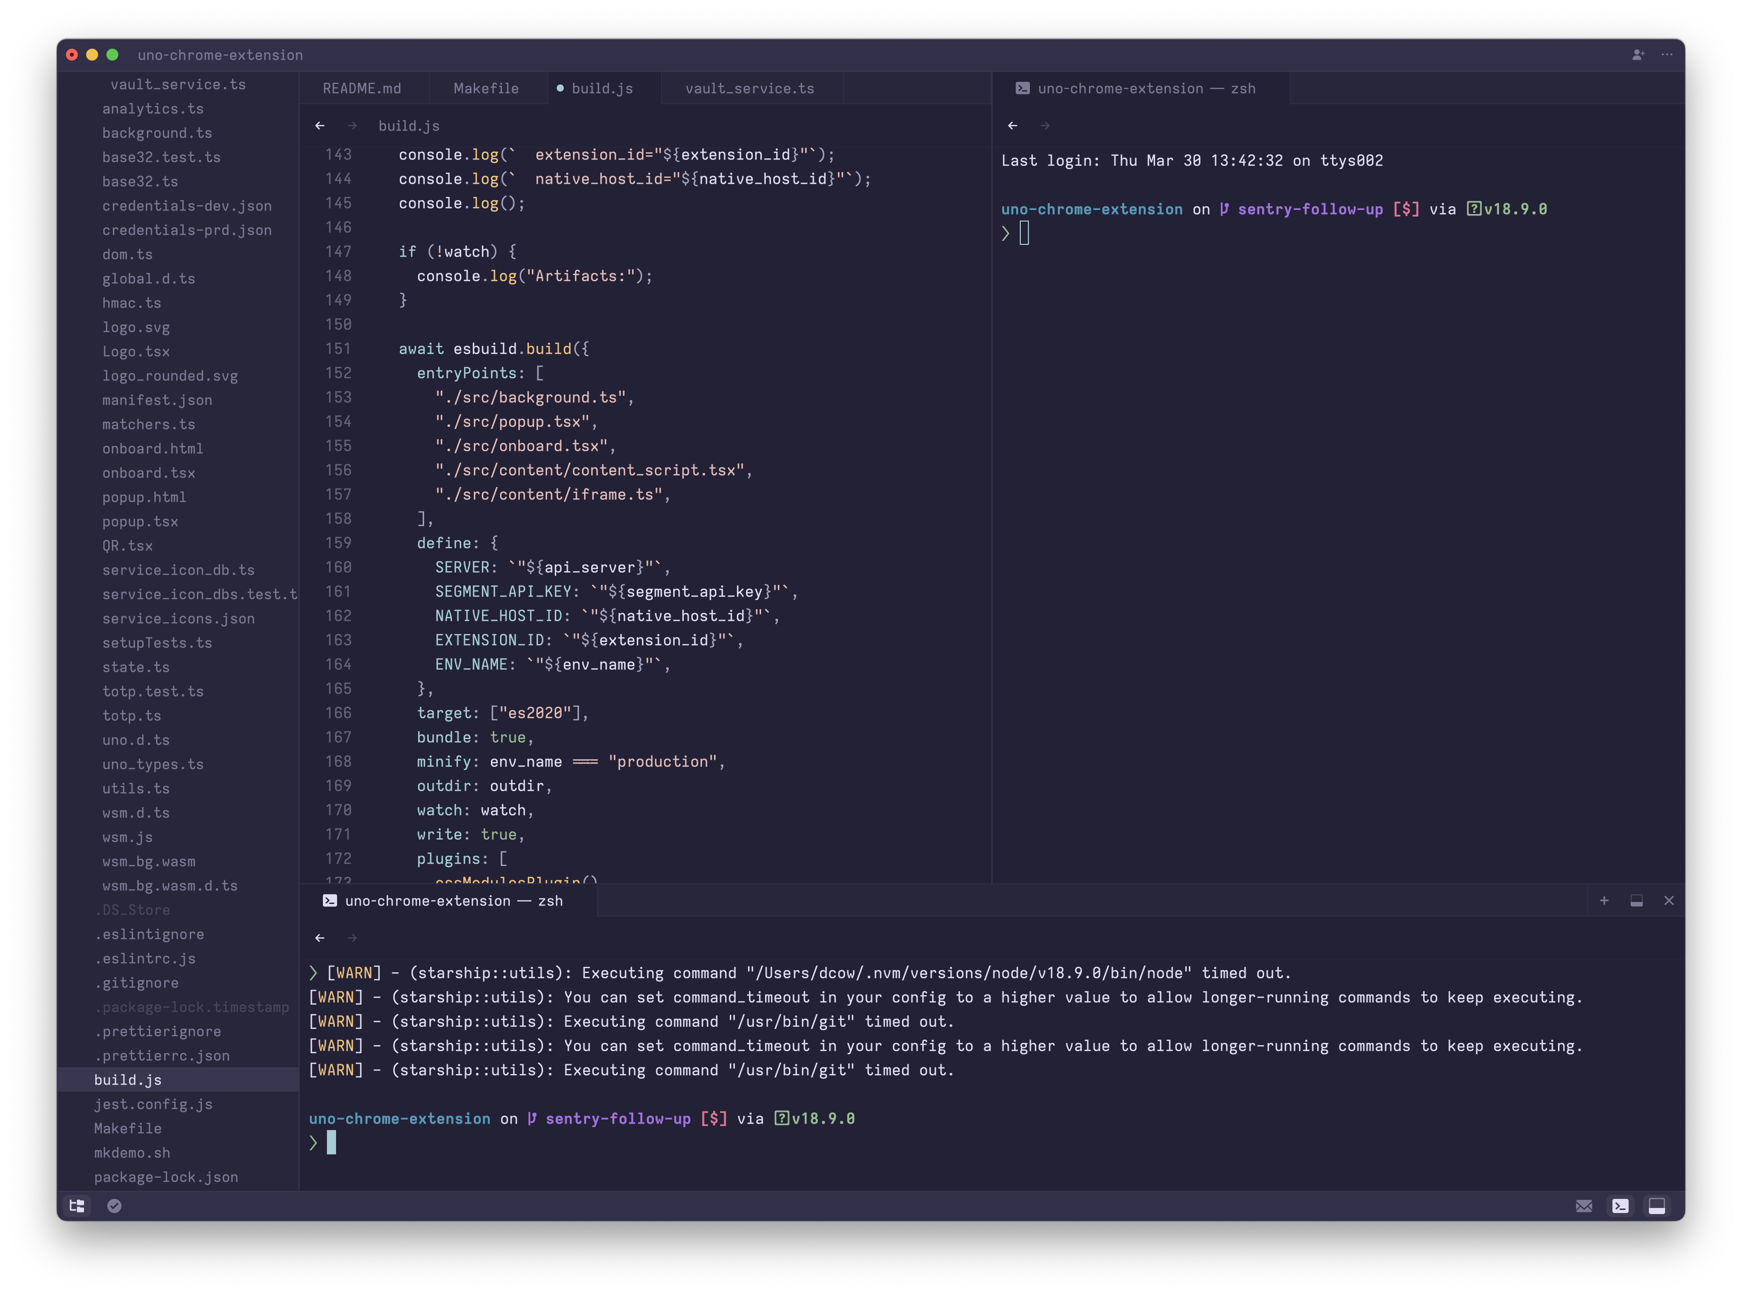The height and width of the screenshot is (1296, 1742).
Task: Open the diagnostics indicator in the status bar
Action: coord(114,1206)
